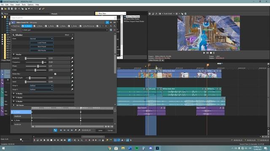
Task: Click the Open project folder icon
Action: [5, 9]
